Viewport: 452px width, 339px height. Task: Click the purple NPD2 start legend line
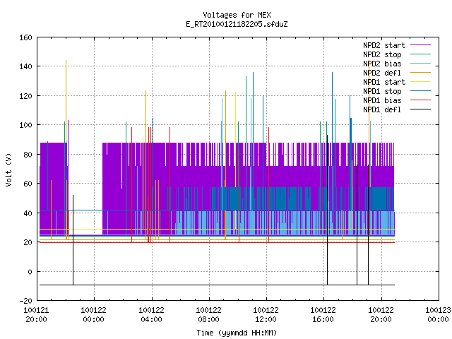tap(420, 45)
